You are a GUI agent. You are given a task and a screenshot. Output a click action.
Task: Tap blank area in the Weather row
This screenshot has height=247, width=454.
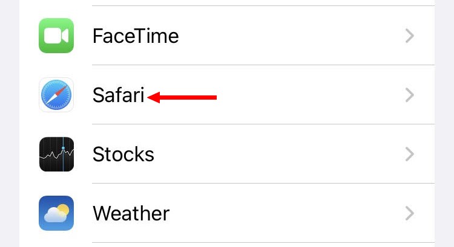tap(287, 214)
